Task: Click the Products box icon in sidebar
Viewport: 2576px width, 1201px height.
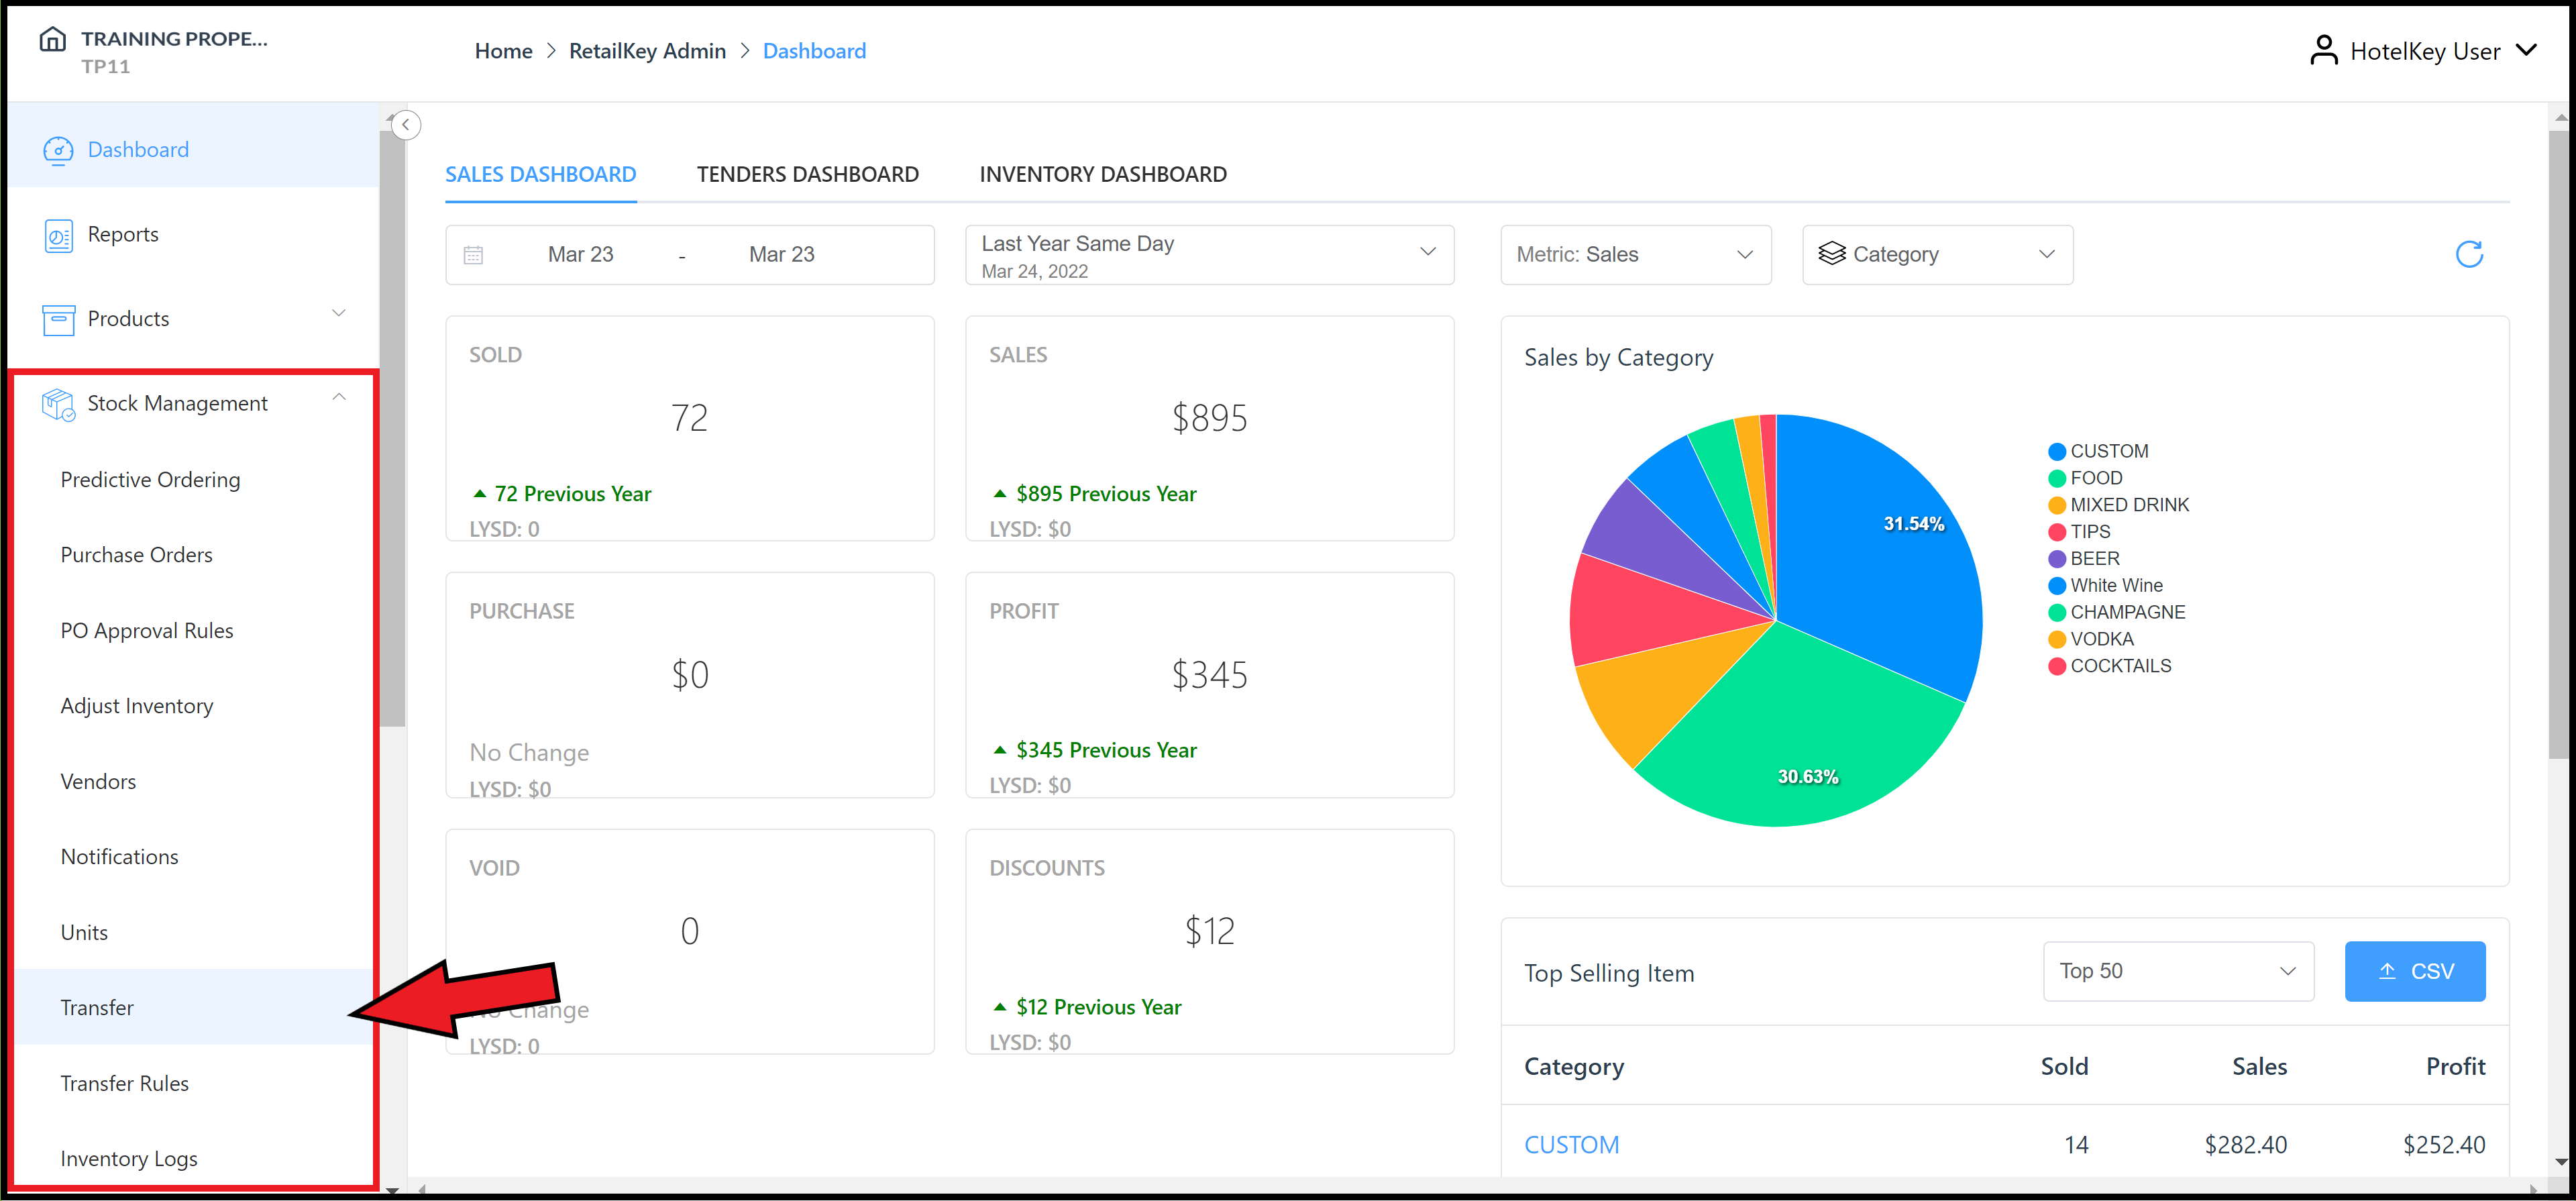Action: 58,318
